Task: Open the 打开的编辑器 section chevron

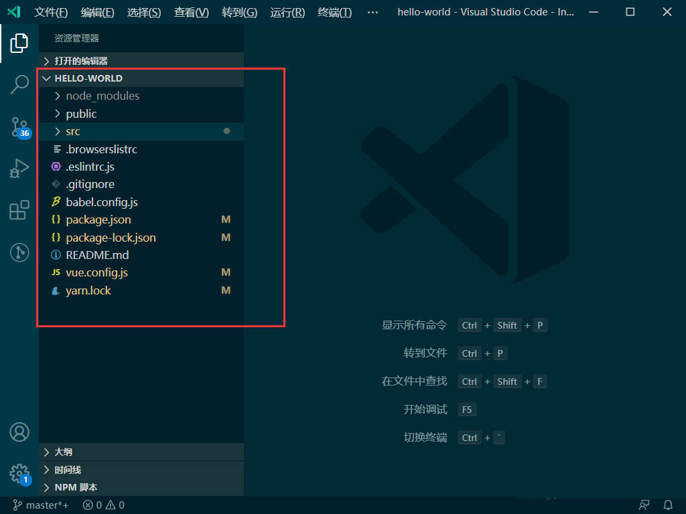Action: [x=46, y=60]
